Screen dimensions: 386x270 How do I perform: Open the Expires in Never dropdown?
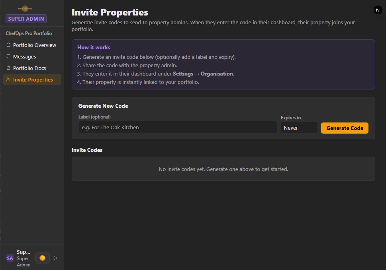coord(299,128)
